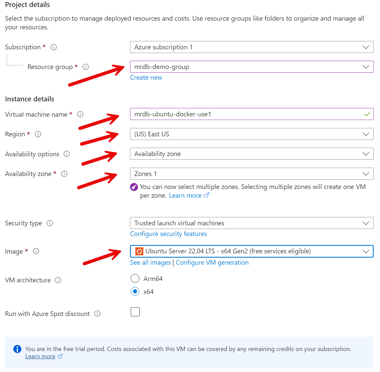The height and width of the screenshot is (372, 380).
Task: Click the purple rocket icon beside zones notice
Action: tap(134, 187)
